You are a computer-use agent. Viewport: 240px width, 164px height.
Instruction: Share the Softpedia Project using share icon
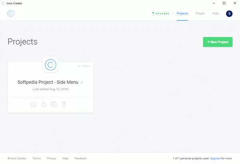tap(44, 104)
